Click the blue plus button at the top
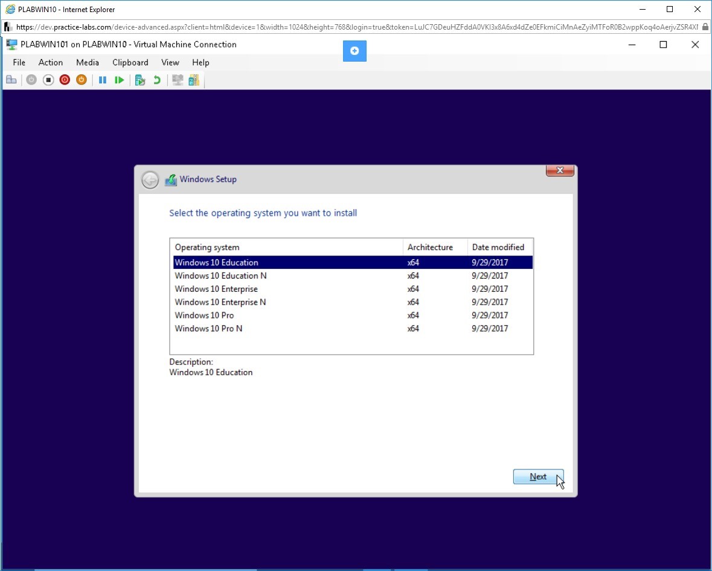 [x=354, y=51]
